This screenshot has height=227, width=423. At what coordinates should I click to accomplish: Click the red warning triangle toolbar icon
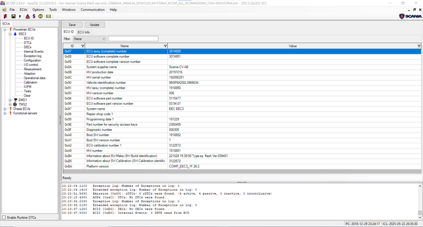point(27,16)
